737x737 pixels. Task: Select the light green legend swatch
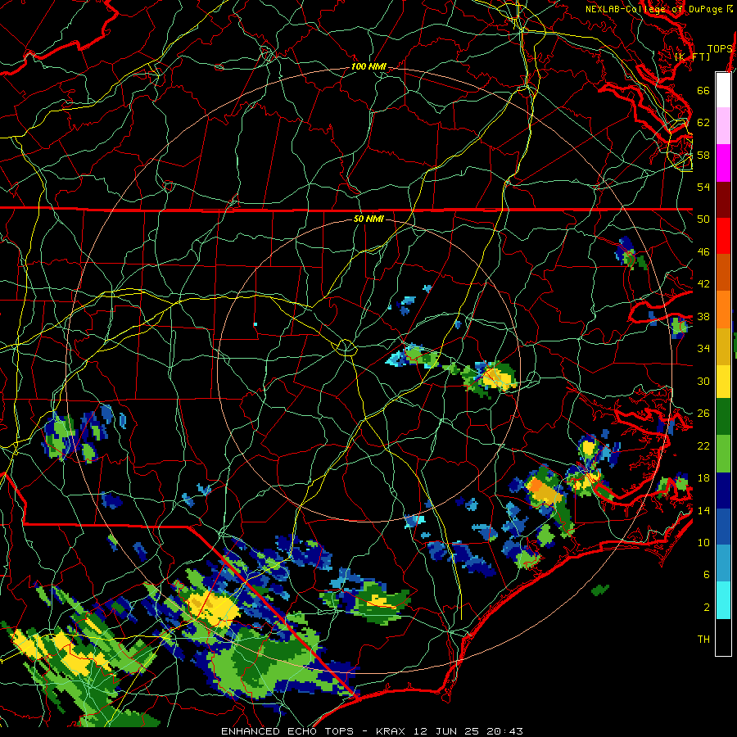[723, 454]
